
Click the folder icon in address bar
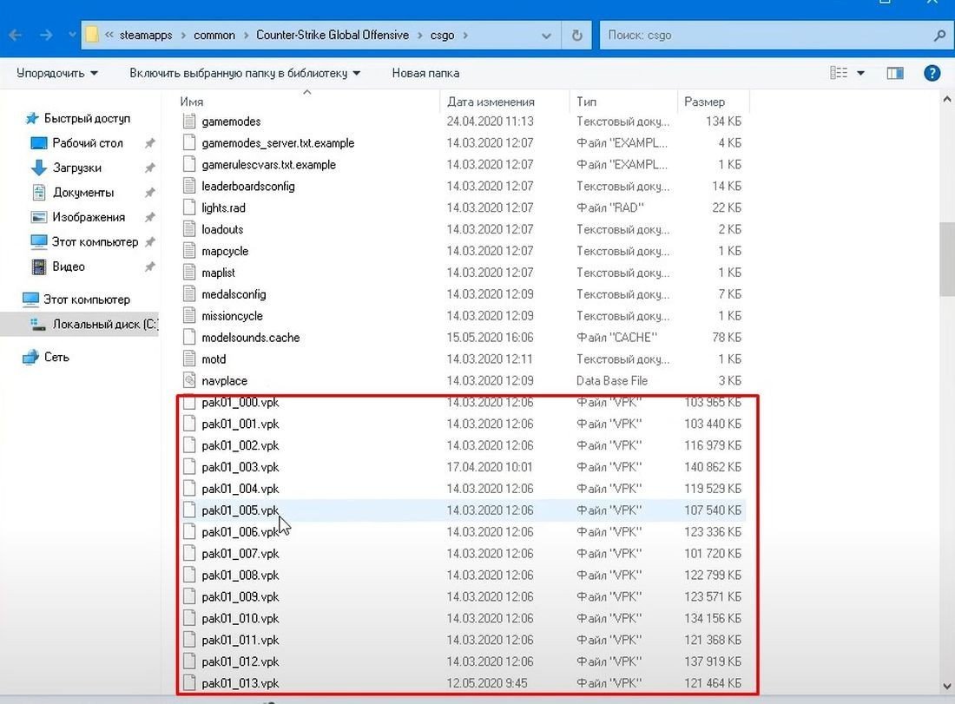pos(91,35)
